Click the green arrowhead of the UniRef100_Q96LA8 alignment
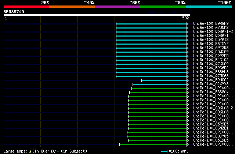235x154 pixels. coord(188,112)
